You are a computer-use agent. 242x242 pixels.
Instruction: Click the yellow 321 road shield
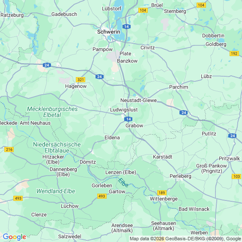click(81, 80)
